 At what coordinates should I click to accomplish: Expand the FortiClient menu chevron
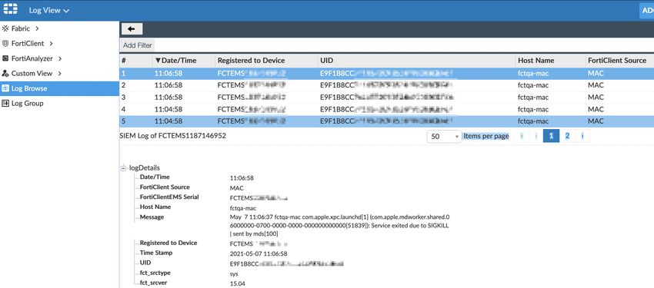[x=51, y=43]
